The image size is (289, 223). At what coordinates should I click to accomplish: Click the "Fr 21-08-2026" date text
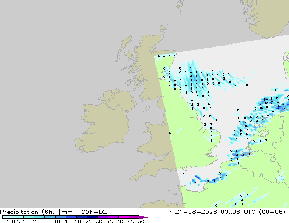click(191, 212)
